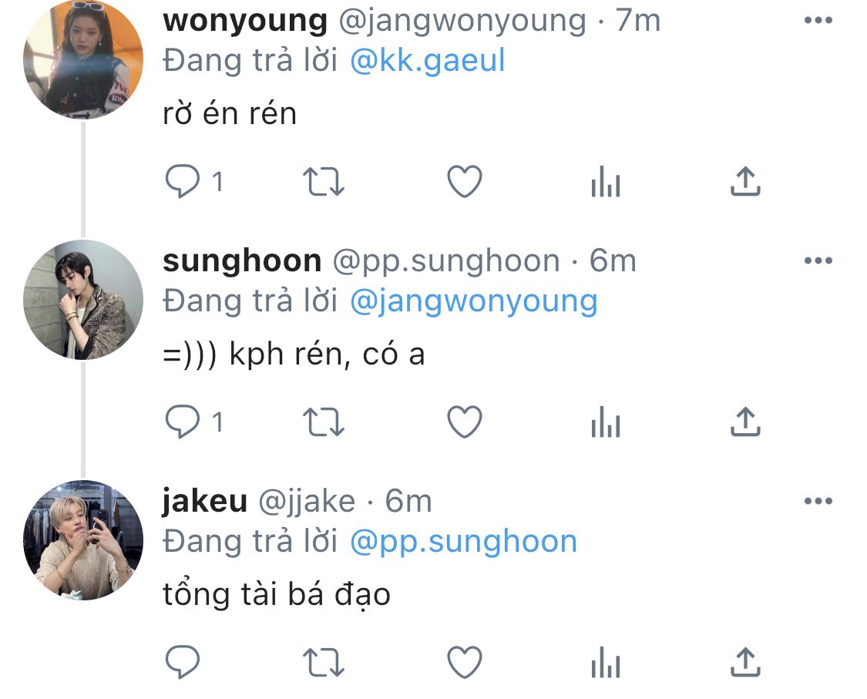View analytics for wonyoung's tweet
The image size is (867, 699).
click(606, 181)
